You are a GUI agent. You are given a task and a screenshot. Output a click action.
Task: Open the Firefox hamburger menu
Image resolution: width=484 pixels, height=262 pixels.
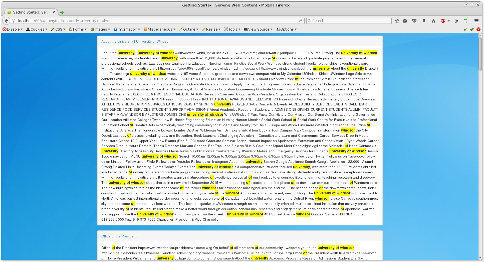(476, 21)
